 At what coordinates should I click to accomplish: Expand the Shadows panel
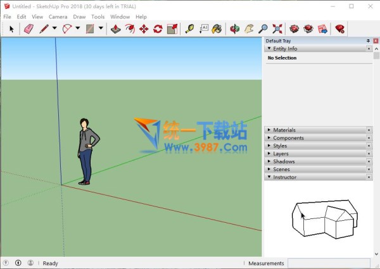[269, 161]
